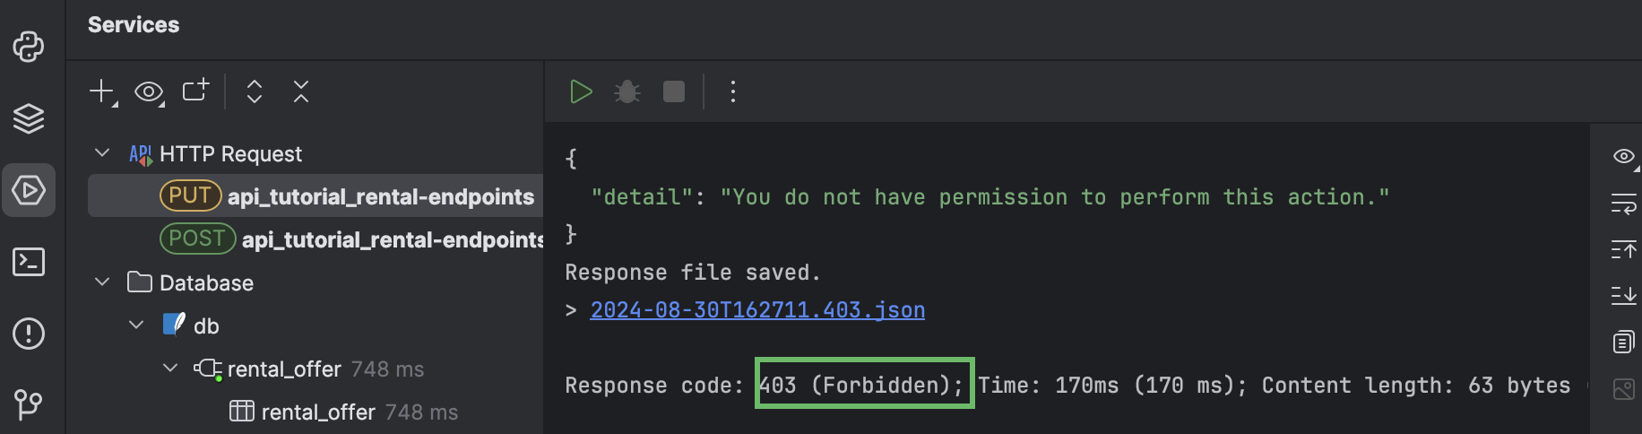This screenshot has width=1642, height=434.
Task: Stop the running service
Action: (x=674, y=91)
